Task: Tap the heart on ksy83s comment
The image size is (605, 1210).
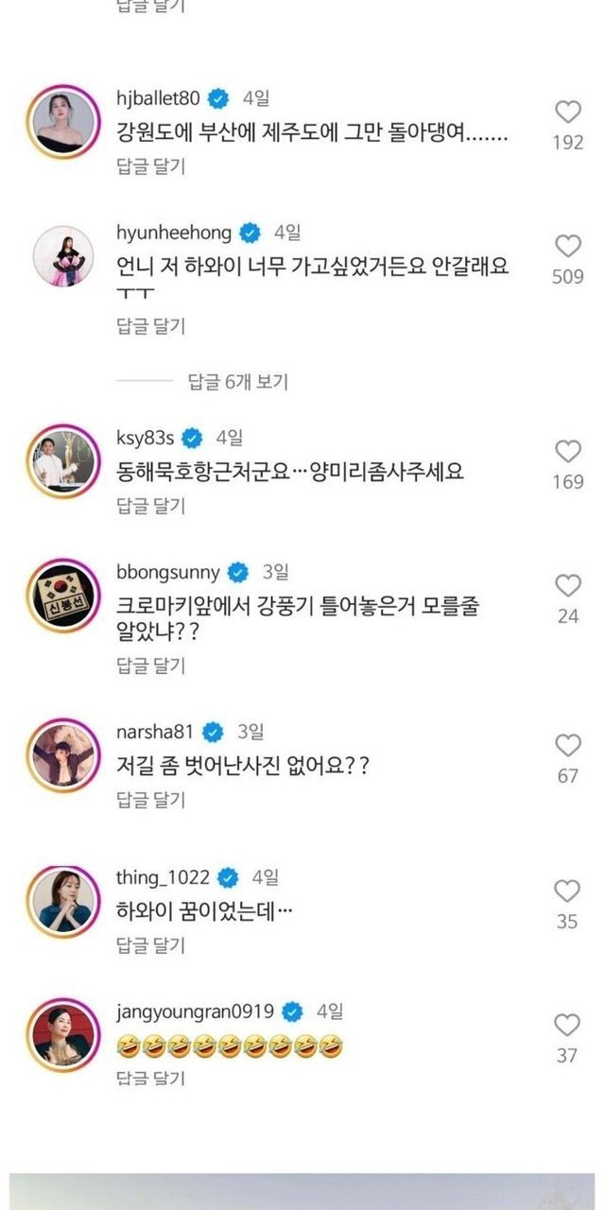Action: click(x=567, y=451)
